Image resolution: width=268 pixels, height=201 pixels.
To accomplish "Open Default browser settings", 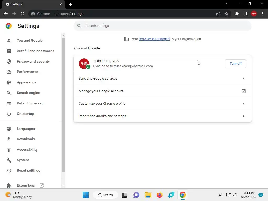I will [30, 103].
